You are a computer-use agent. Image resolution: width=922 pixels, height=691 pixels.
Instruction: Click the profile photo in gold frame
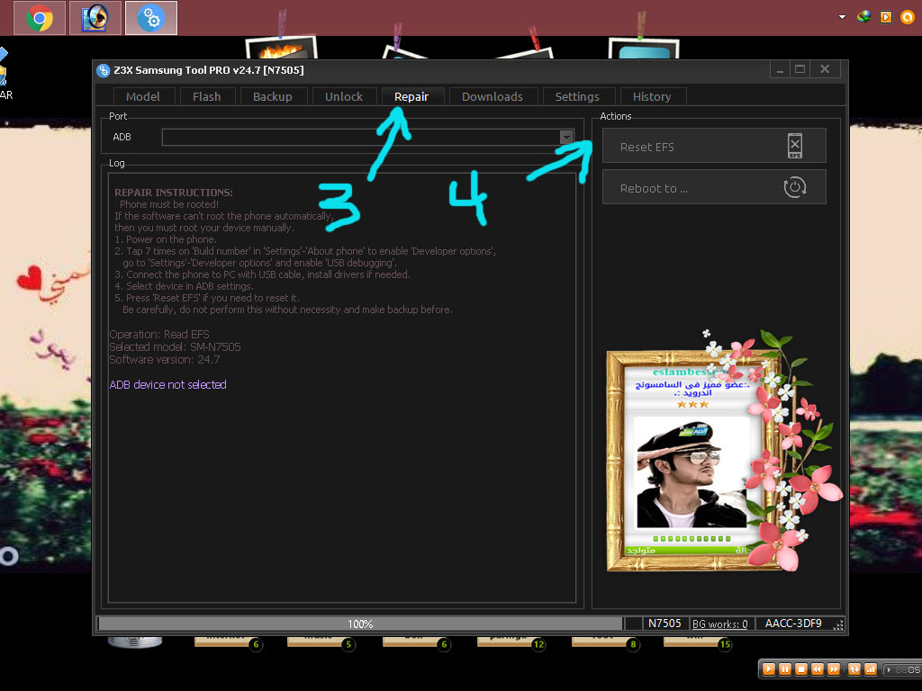click(692, 473)
